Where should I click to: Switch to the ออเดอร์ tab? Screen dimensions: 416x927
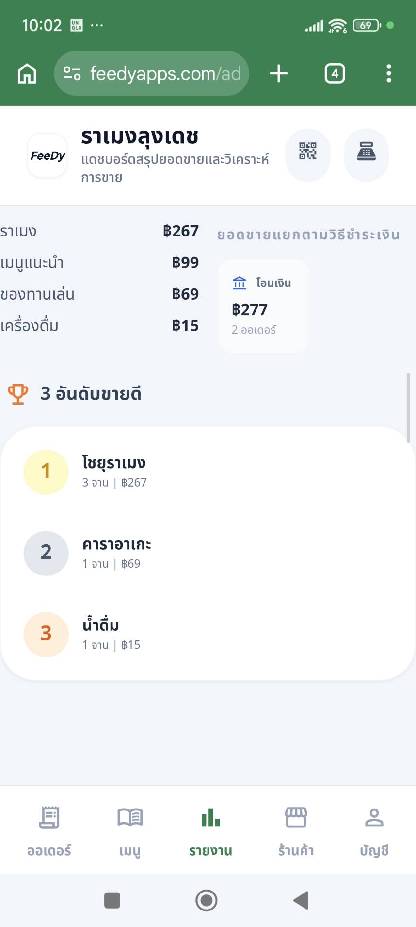[49, 829]
